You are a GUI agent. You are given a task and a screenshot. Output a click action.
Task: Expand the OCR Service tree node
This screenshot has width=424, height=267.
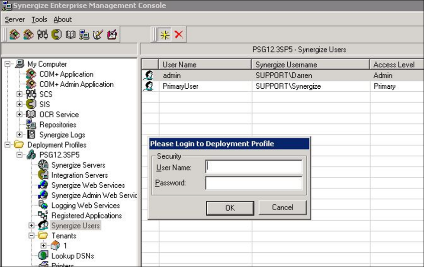pyautogui.click(x=19, y=114)
